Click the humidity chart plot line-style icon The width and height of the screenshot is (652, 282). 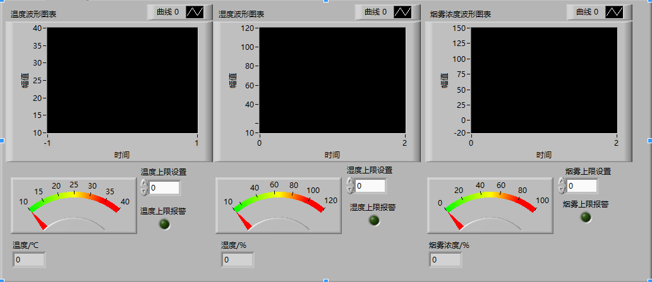[x=402, y=12]
